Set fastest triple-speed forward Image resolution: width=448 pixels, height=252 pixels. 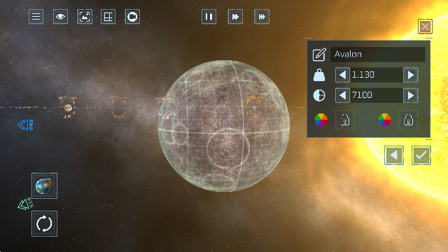click(262, 17)
